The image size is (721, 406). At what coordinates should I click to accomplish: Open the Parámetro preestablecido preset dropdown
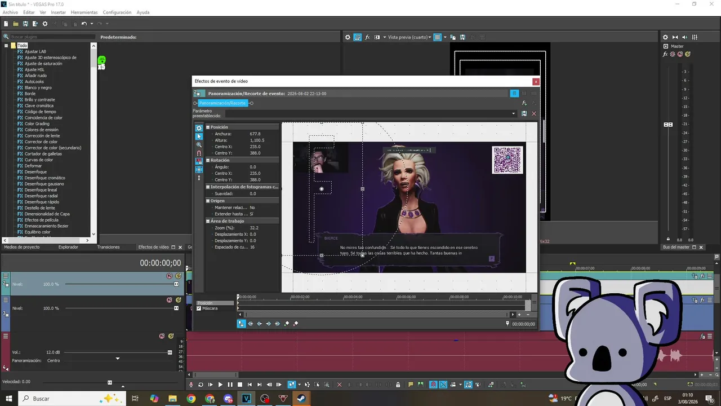(x=513, y=113)
